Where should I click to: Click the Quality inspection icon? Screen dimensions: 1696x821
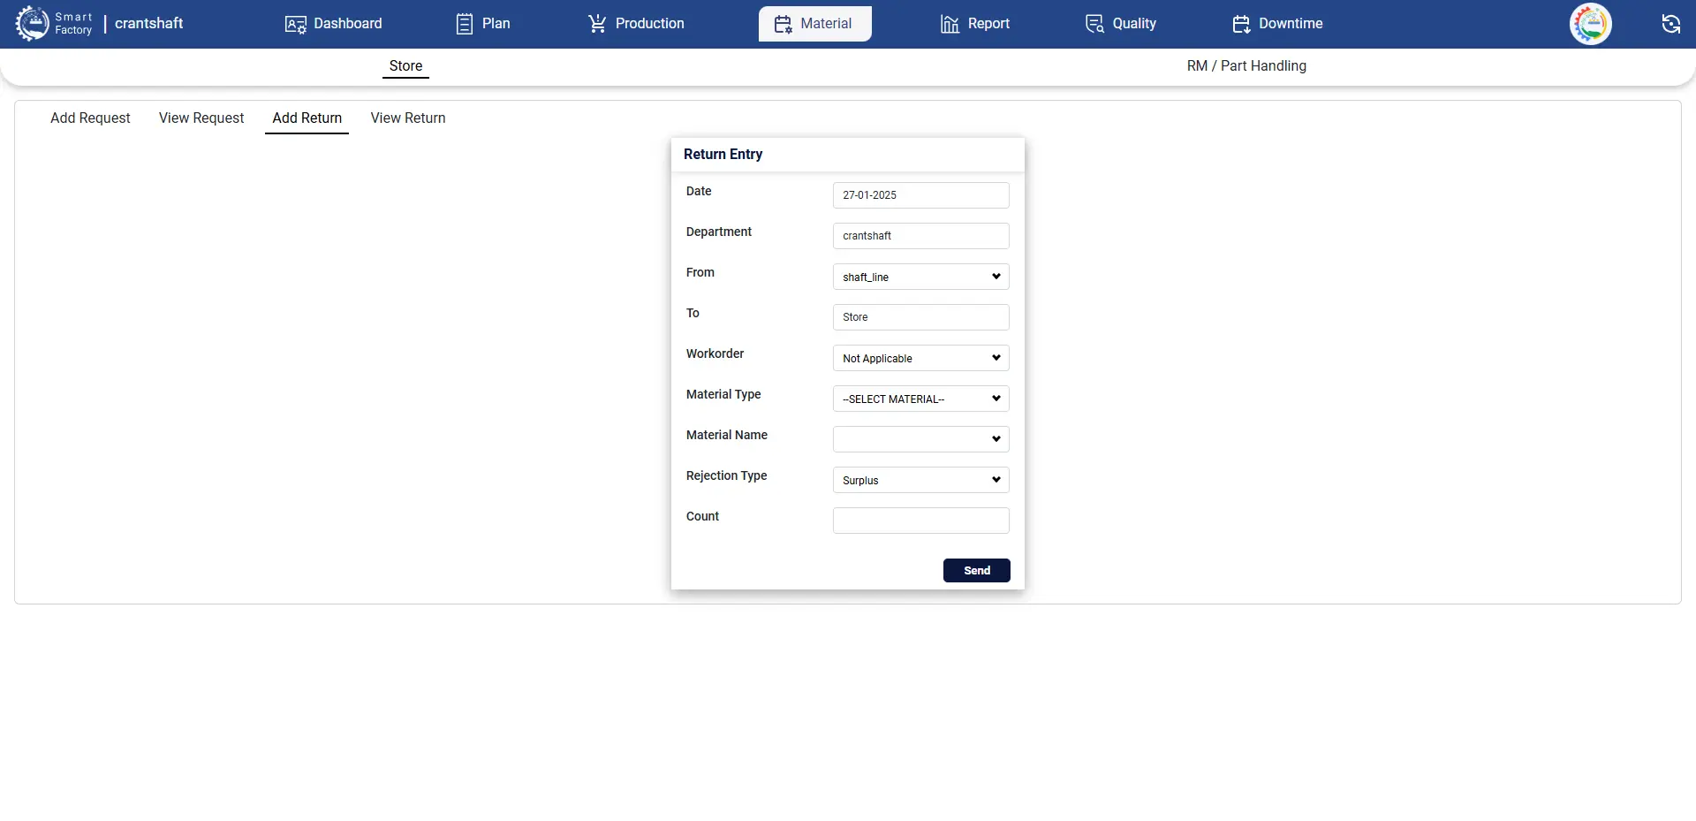click(x=1094, y=24)
